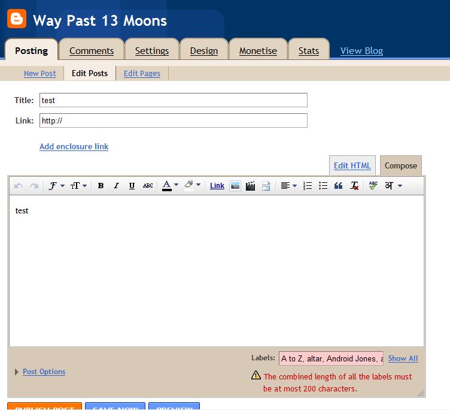Expand Post Options section

tap(44, 372)
